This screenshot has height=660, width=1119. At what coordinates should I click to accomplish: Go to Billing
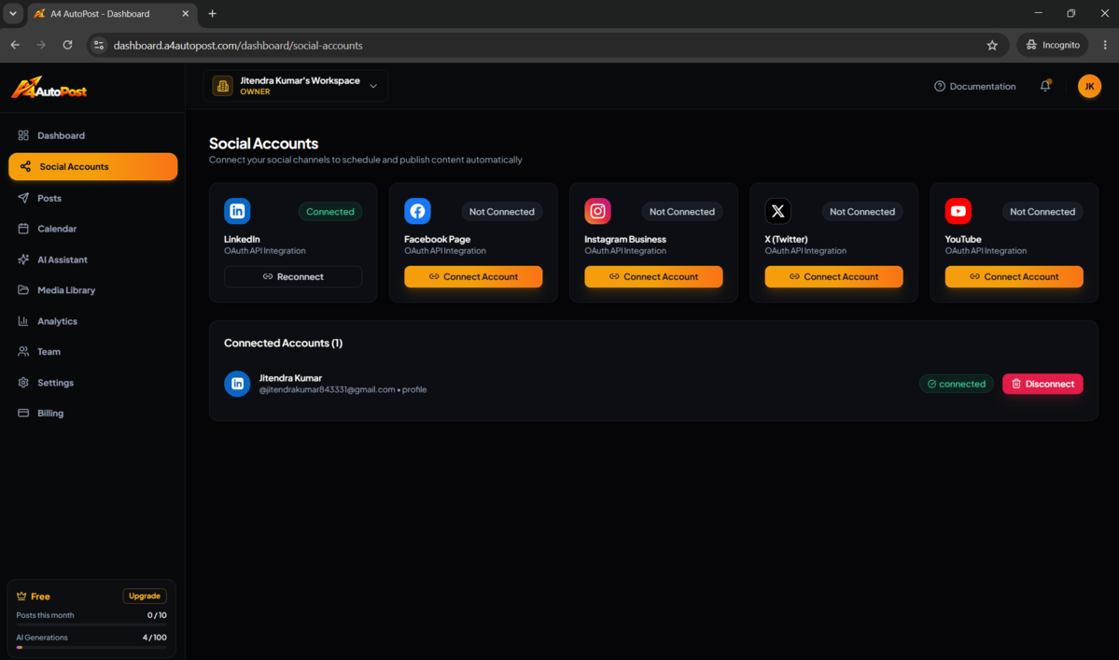92,414
